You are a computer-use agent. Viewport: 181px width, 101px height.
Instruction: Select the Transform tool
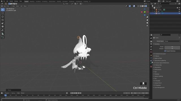tap(3, 26)
